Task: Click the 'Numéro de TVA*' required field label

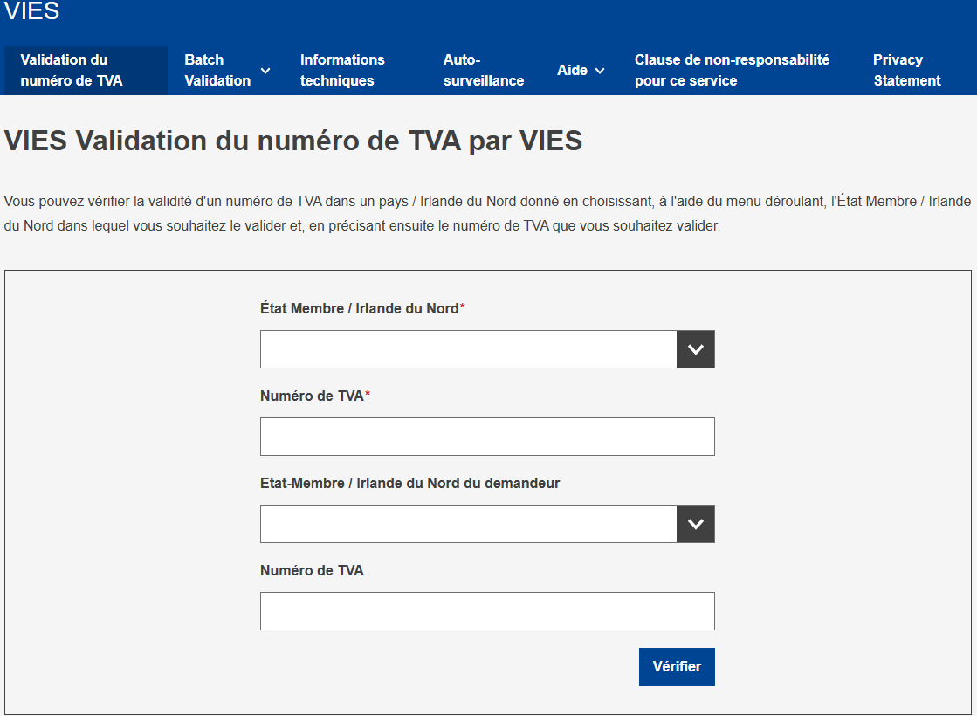Action: pos(314,396)
